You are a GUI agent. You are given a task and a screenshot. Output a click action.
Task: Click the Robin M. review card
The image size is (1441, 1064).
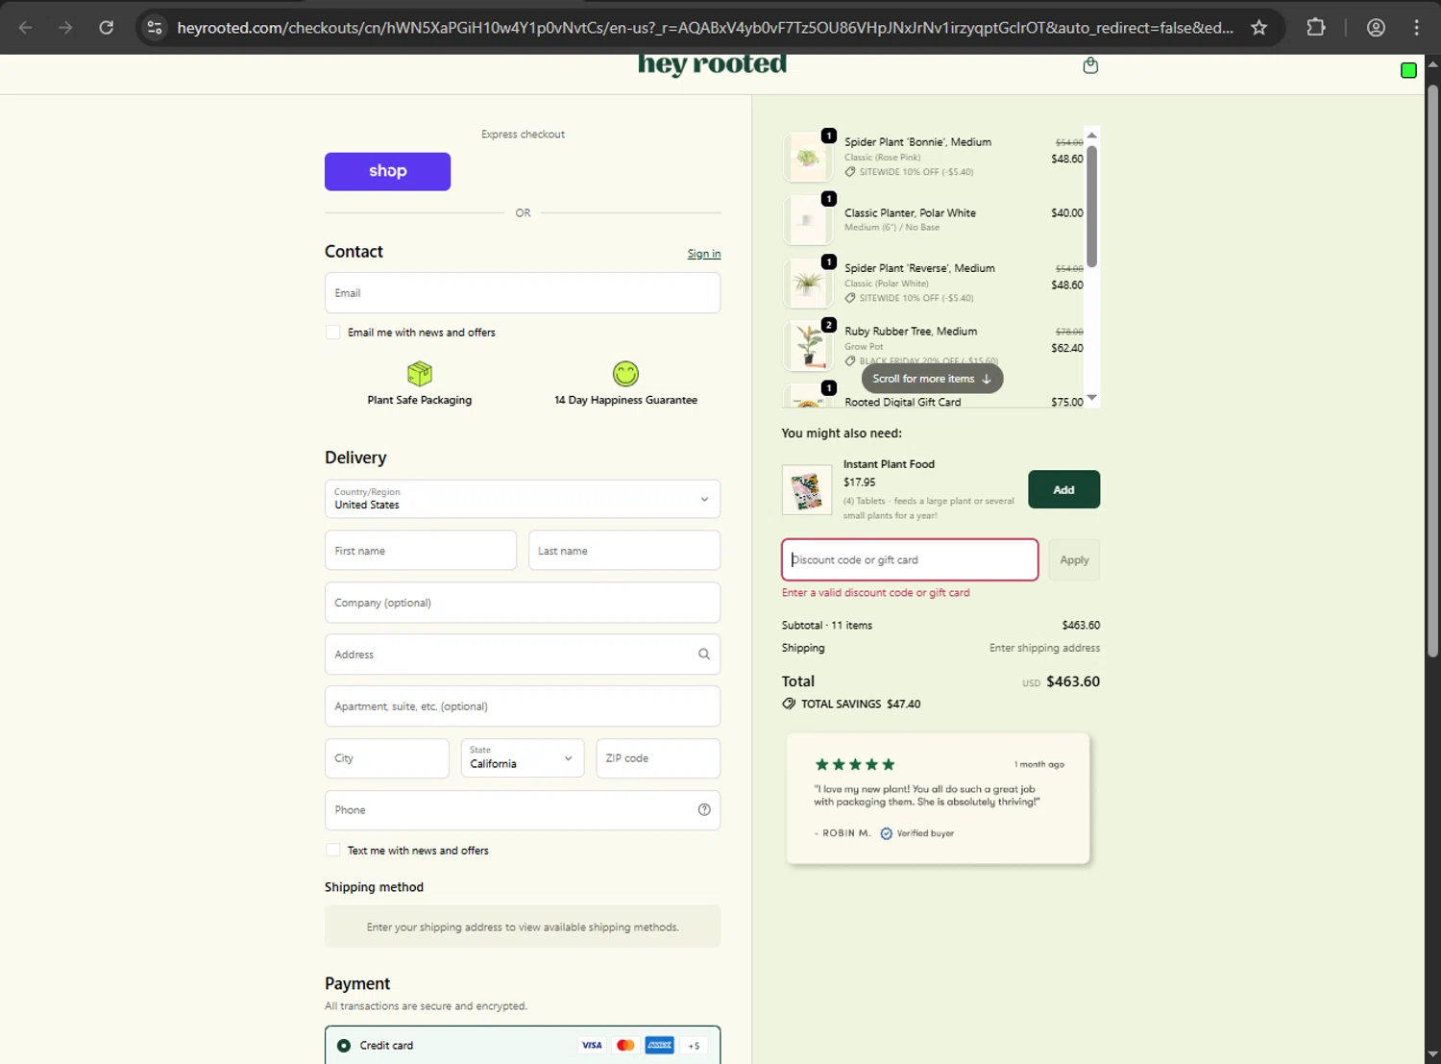click(939, 799)
